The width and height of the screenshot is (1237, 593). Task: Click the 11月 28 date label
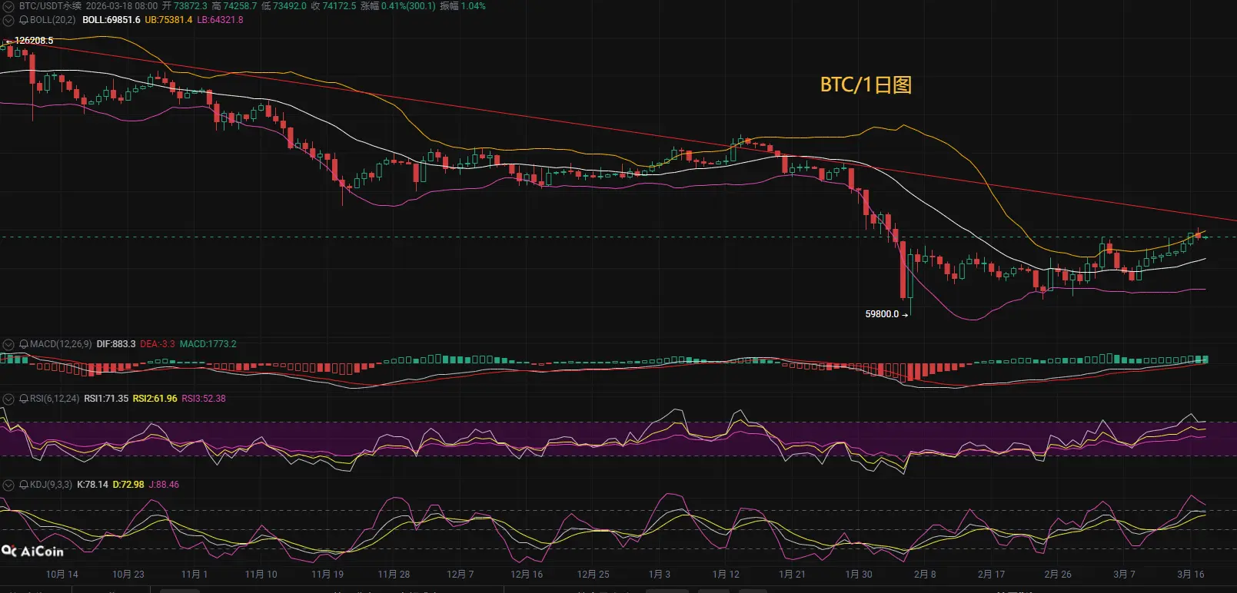(x=394, y=575)
